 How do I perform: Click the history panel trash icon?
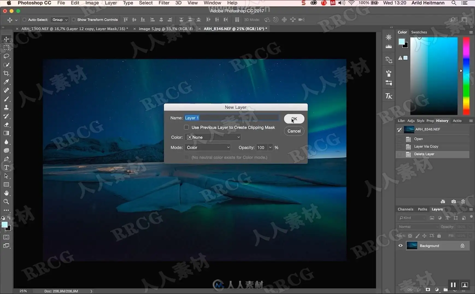(x=463, y=202)
